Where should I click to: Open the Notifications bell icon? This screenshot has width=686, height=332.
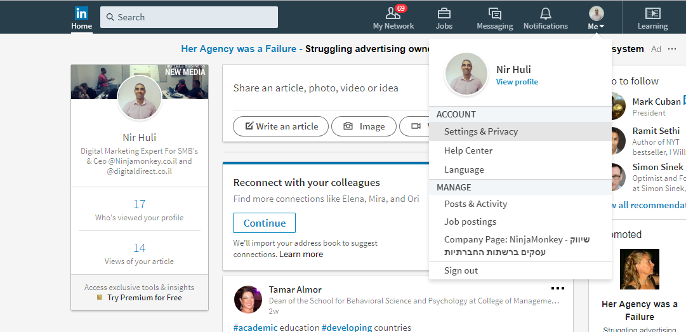tap(545, 13)
